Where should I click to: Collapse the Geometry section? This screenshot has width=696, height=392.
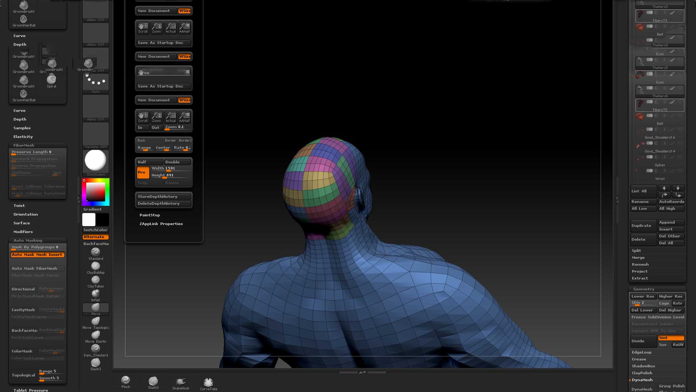tap(644, 289)
